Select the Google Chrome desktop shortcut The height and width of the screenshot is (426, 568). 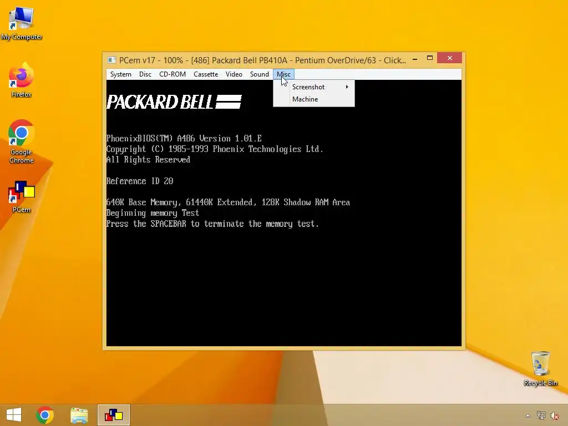click(22, 141)
